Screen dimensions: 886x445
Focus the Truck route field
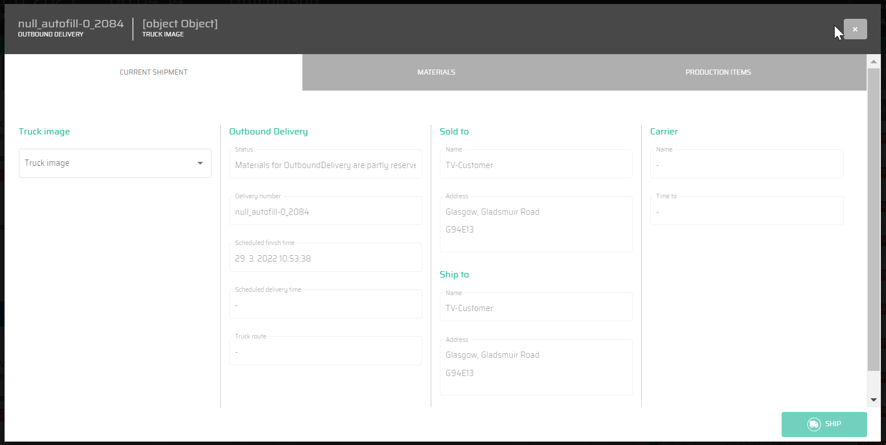(x=325, y=352)
